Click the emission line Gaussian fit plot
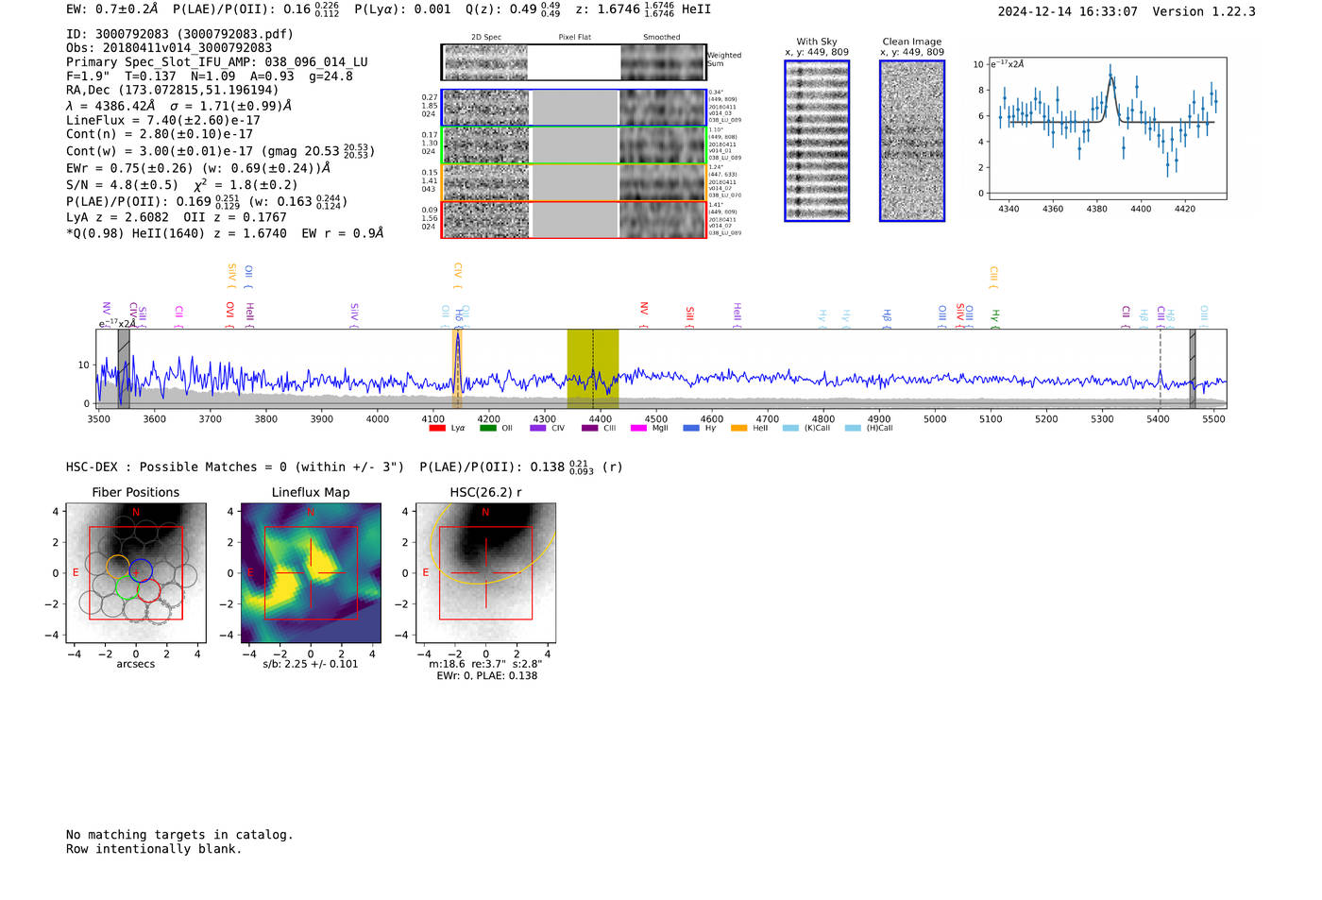1322x900 pixels. pos(1107,128)
